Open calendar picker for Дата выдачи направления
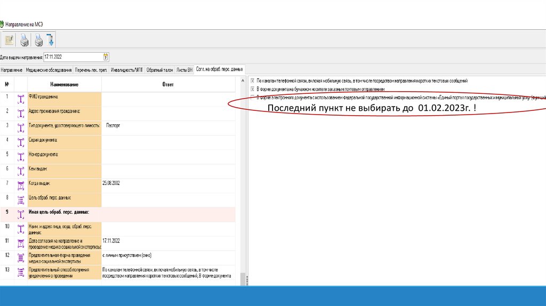This screenshot has width=546, height=306. point(106,57)
